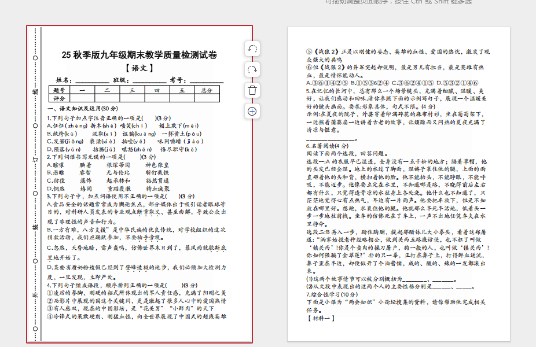Screen dimensions: 536x347
Task: Delete the selected page with trash icon
Action: pyautogui.click(x=252, y=90)
